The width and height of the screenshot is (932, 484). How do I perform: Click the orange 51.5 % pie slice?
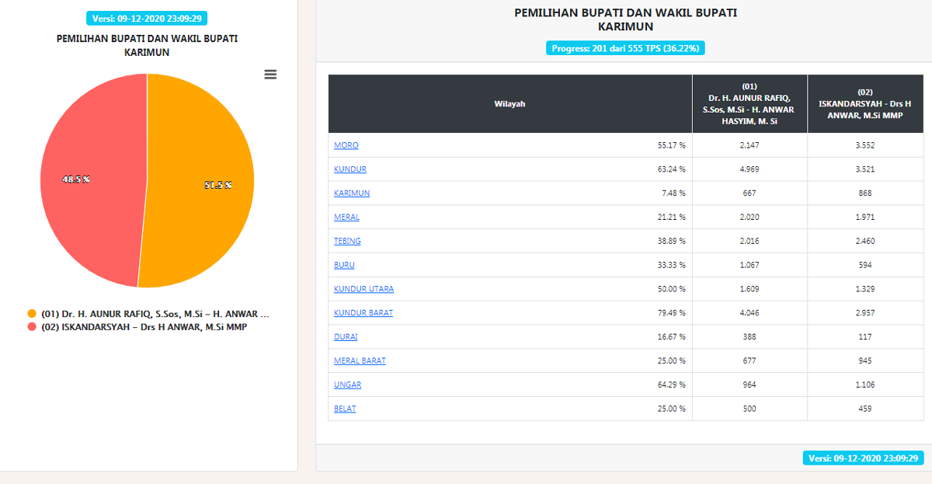pos(200,180)
